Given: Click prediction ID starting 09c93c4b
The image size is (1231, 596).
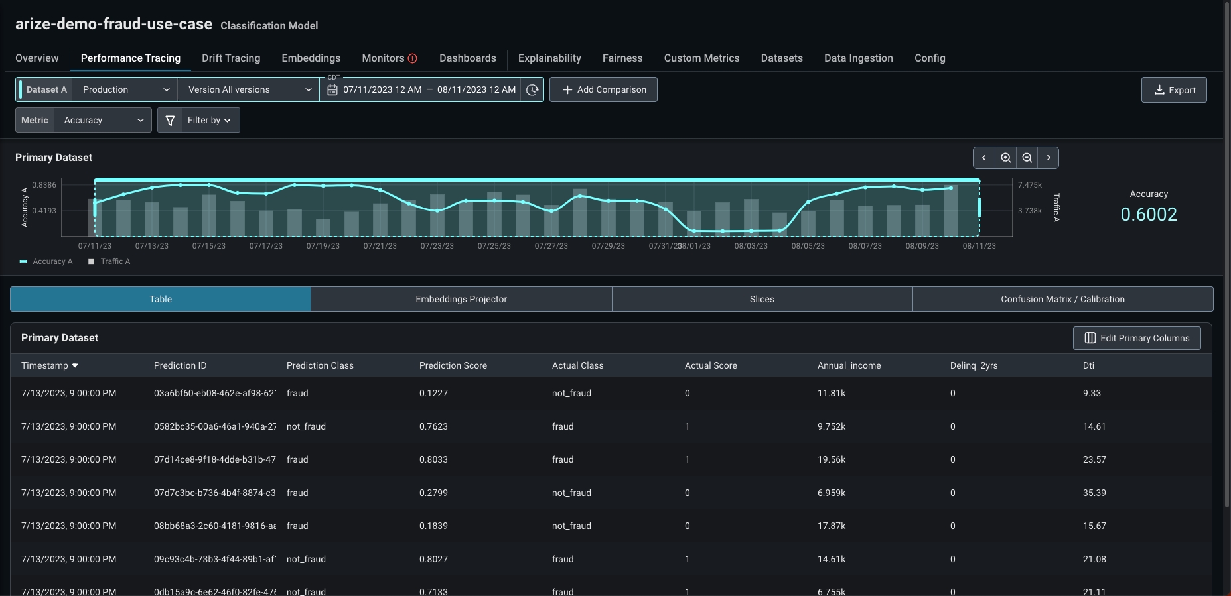Looking at the screenshot, I should pos(215,559).
